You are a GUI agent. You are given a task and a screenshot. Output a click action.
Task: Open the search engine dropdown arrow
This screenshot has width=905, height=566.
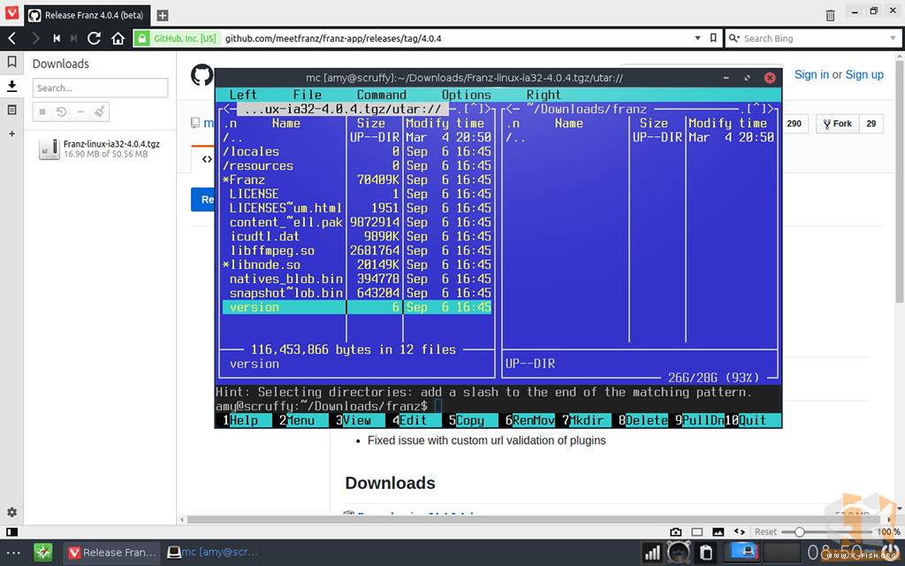point(893,38)
